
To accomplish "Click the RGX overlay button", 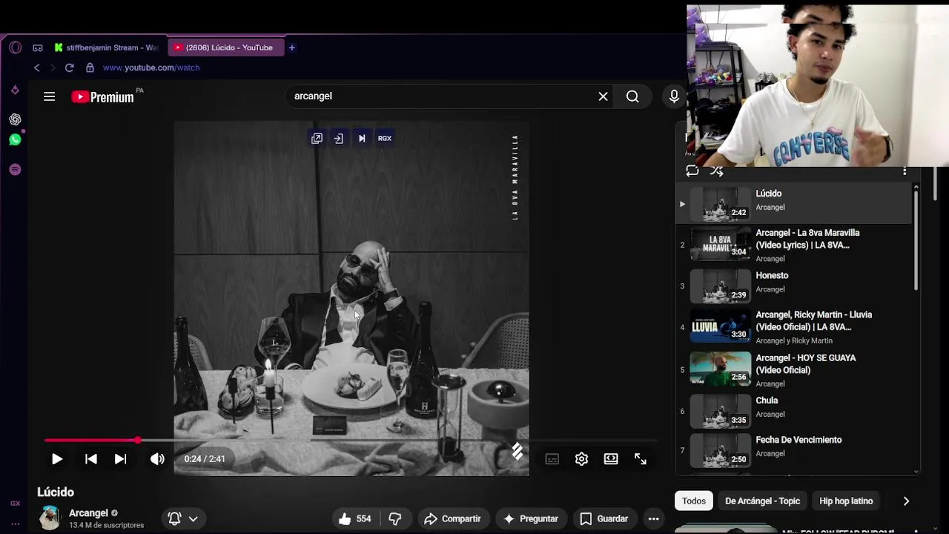I will coord(385,139).
